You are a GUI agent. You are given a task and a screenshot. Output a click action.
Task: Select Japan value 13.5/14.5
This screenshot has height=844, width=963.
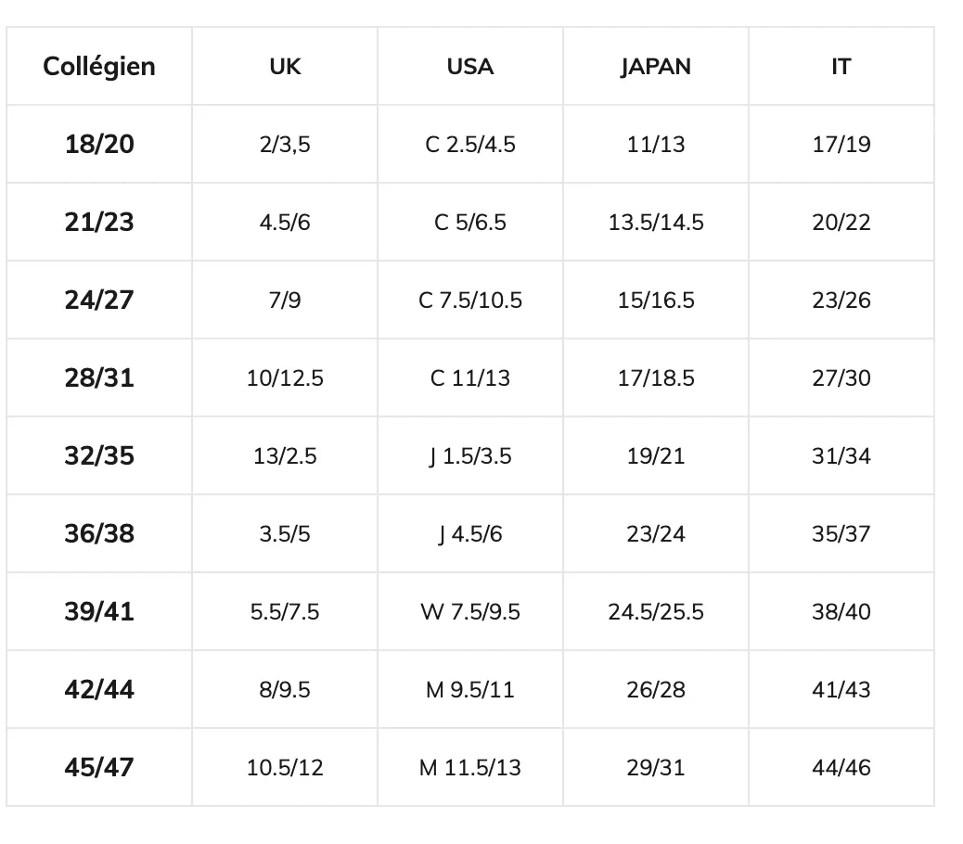(656, 223)
